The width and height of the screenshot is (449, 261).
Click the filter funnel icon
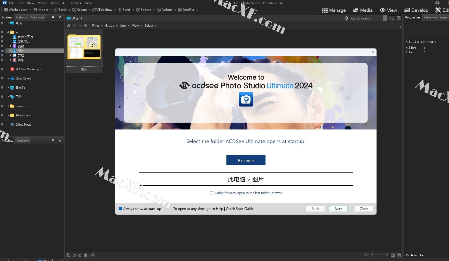pyautogui.click(x=399, y=18)
